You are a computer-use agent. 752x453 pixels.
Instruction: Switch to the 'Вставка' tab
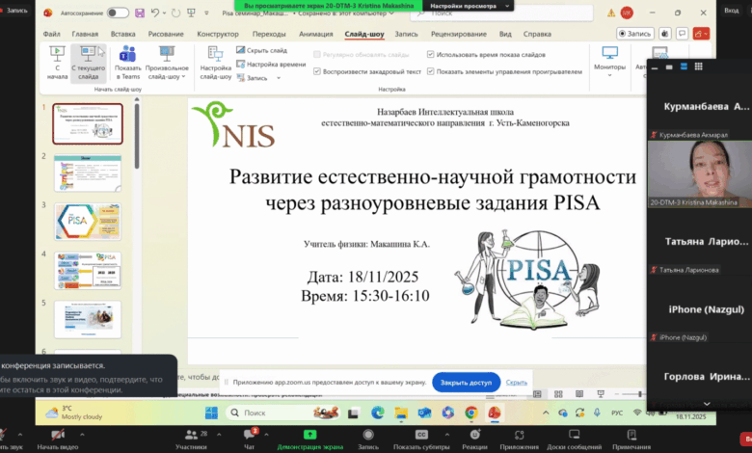point(122,33)
